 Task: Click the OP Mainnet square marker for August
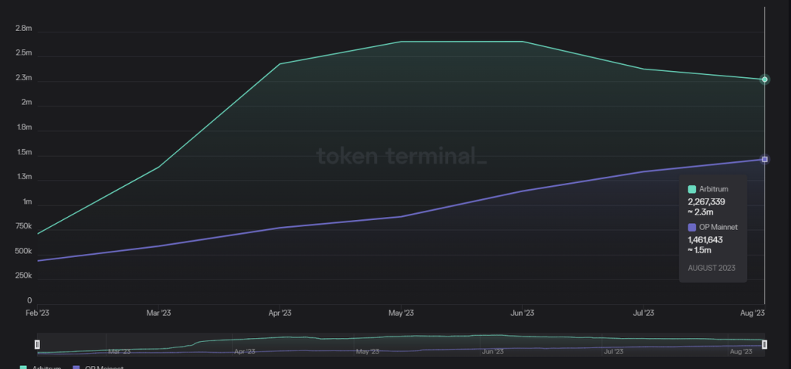coord(764,159)
